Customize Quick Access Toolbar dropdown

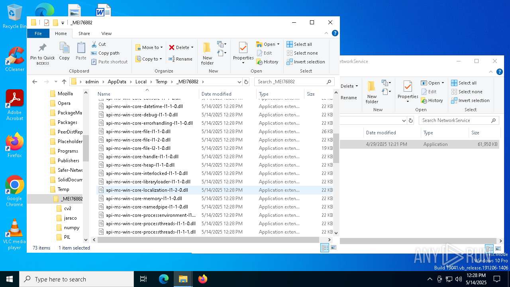coord(63,23)
